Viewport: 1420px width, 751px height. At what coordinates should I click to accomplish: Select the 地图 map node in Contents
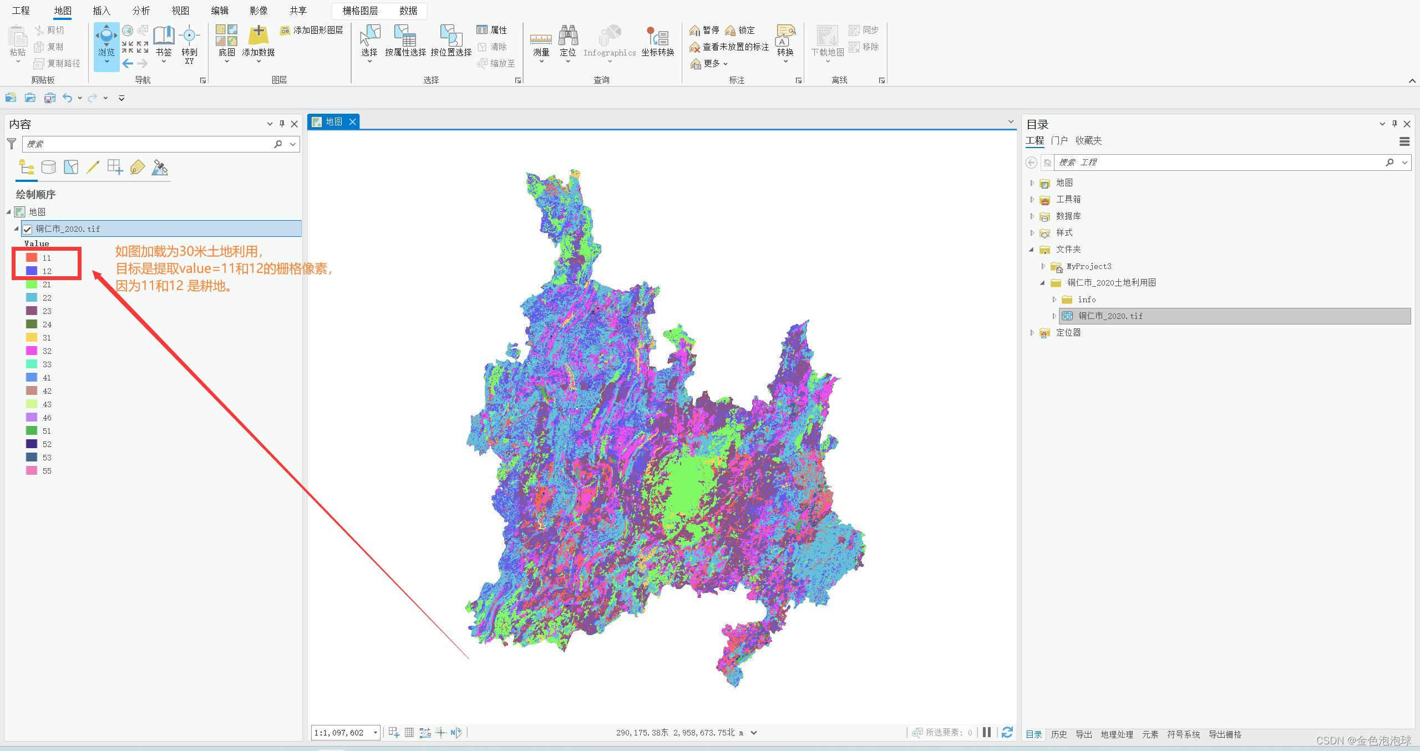[37, 212]
